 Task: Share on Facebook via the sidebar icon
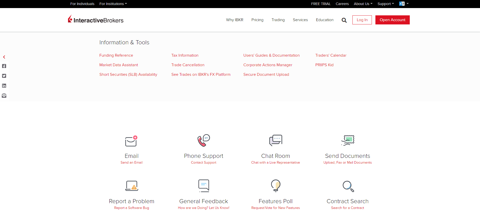[4, 66]
